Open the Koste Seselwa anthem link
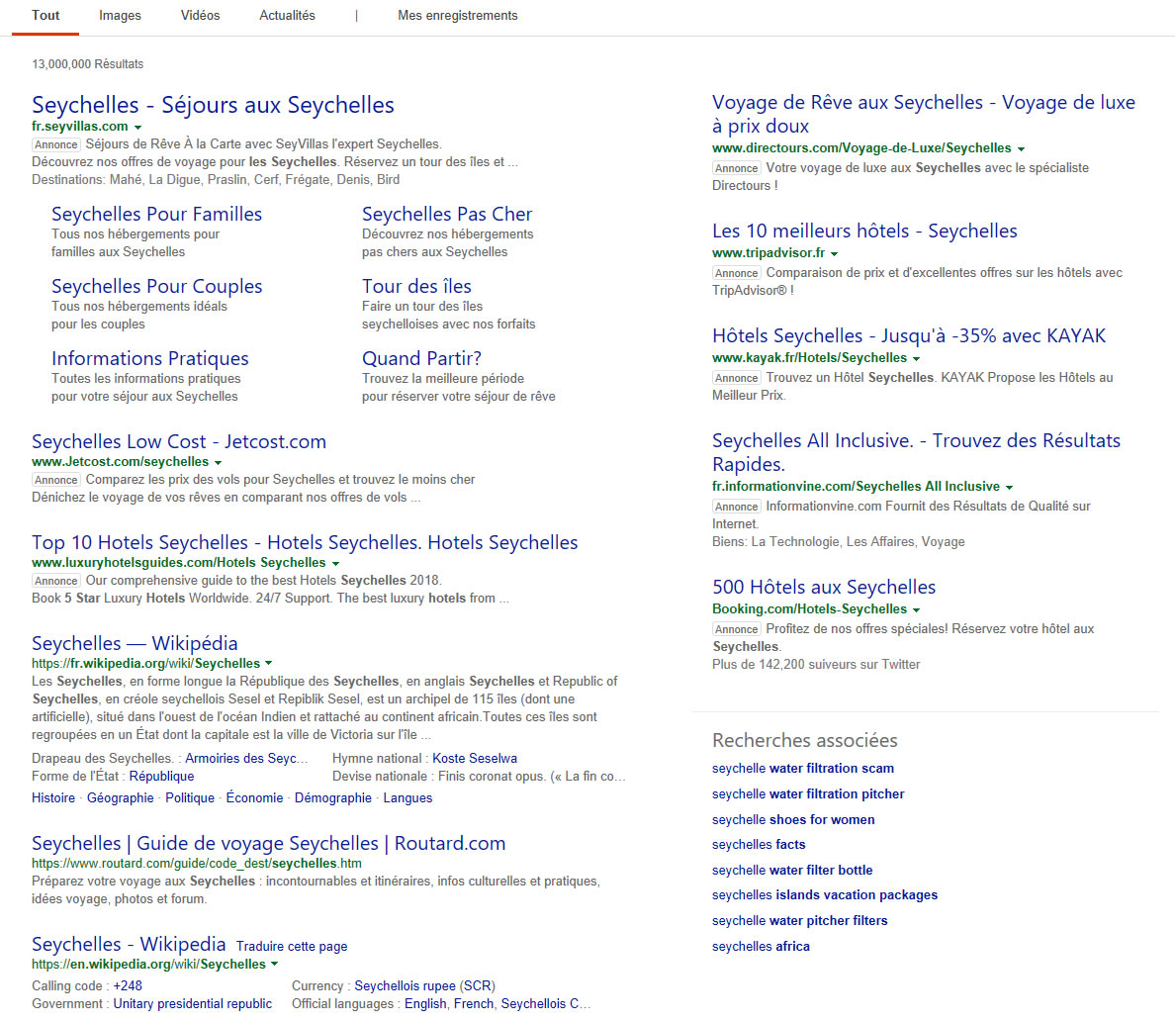 pos(475,758)
